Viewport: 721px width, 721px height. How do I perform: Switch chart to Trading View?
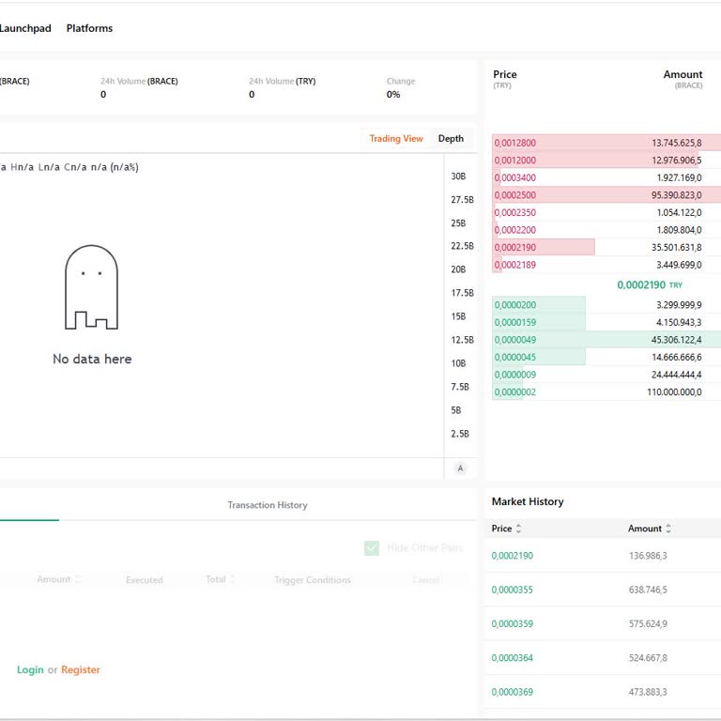pos(395,139)
